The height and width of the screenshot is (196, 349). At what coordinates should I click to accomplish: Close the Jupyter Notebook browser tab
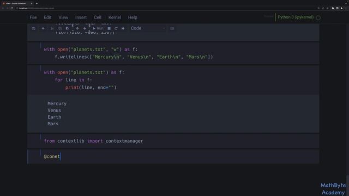click(x=32, y=3)
